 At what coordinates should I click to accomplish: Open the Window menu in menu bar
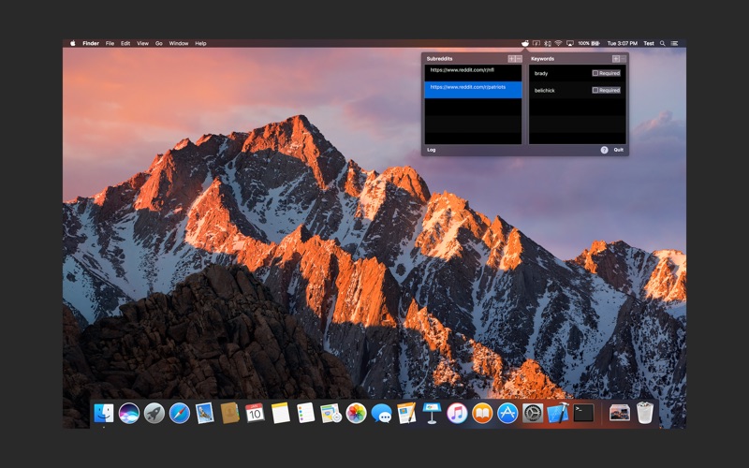178,43
